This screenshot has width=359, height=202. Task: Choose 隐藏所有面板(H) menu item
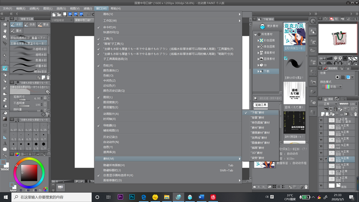(x=168, y=165)
